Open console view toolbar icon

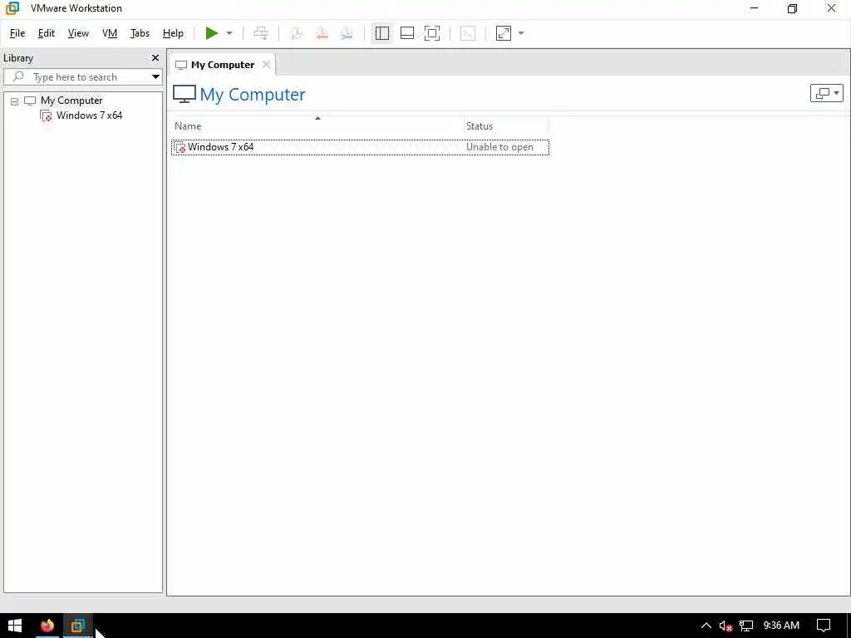pyautogui.click(x=468, y=33)
